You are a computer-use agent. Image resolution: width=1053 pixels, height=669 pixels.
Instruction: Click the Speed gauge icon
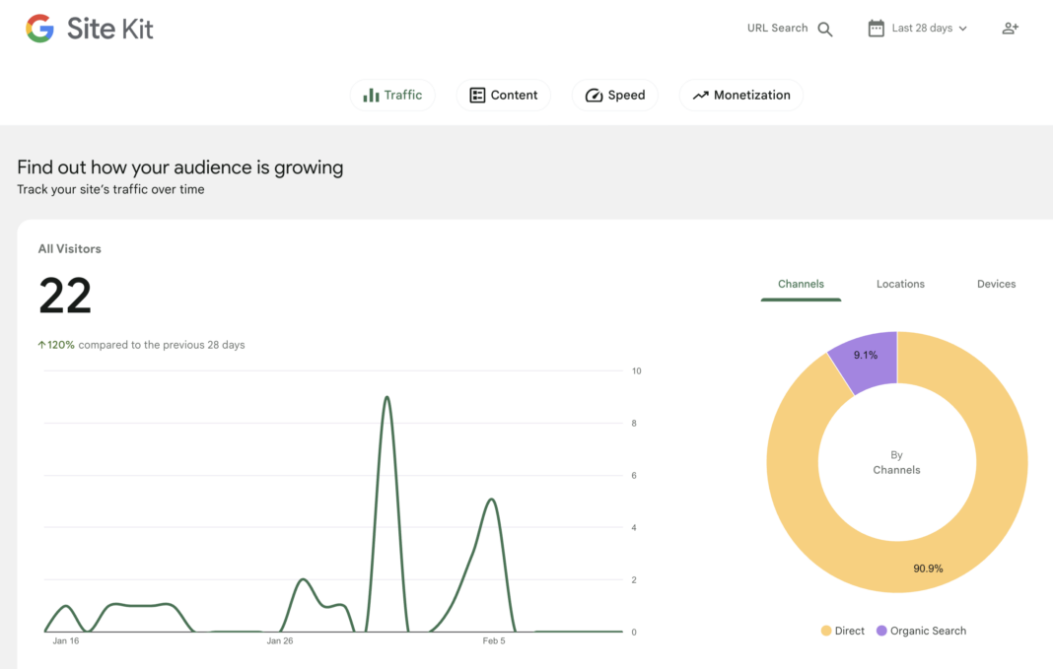point(594,96)
